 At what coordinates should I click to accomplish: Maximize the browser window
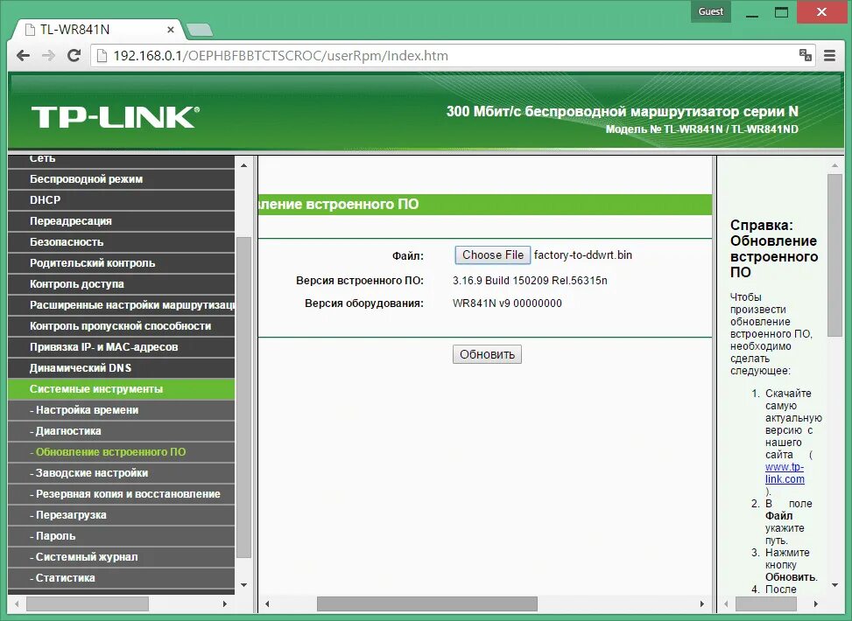point(781,12)
